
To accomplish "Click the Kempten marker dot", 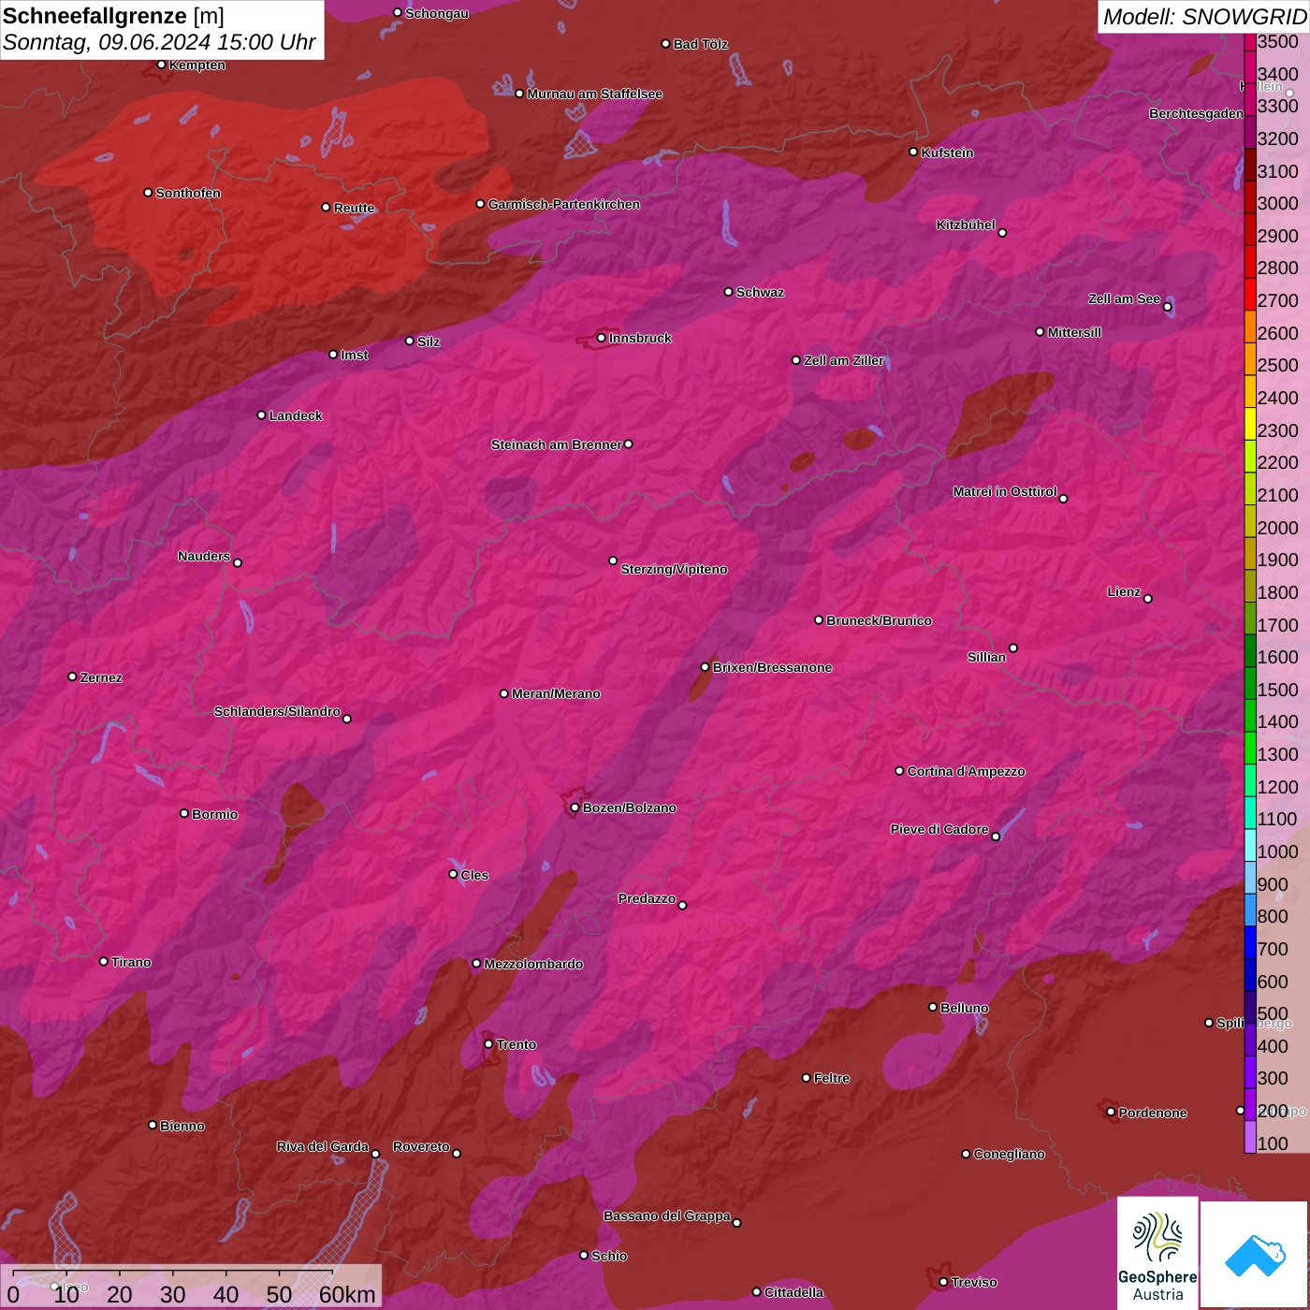I will coord(161,65).
